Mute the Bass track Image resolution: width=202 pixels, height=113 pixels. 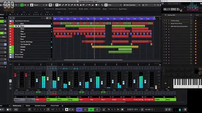[x=16, y=26]
